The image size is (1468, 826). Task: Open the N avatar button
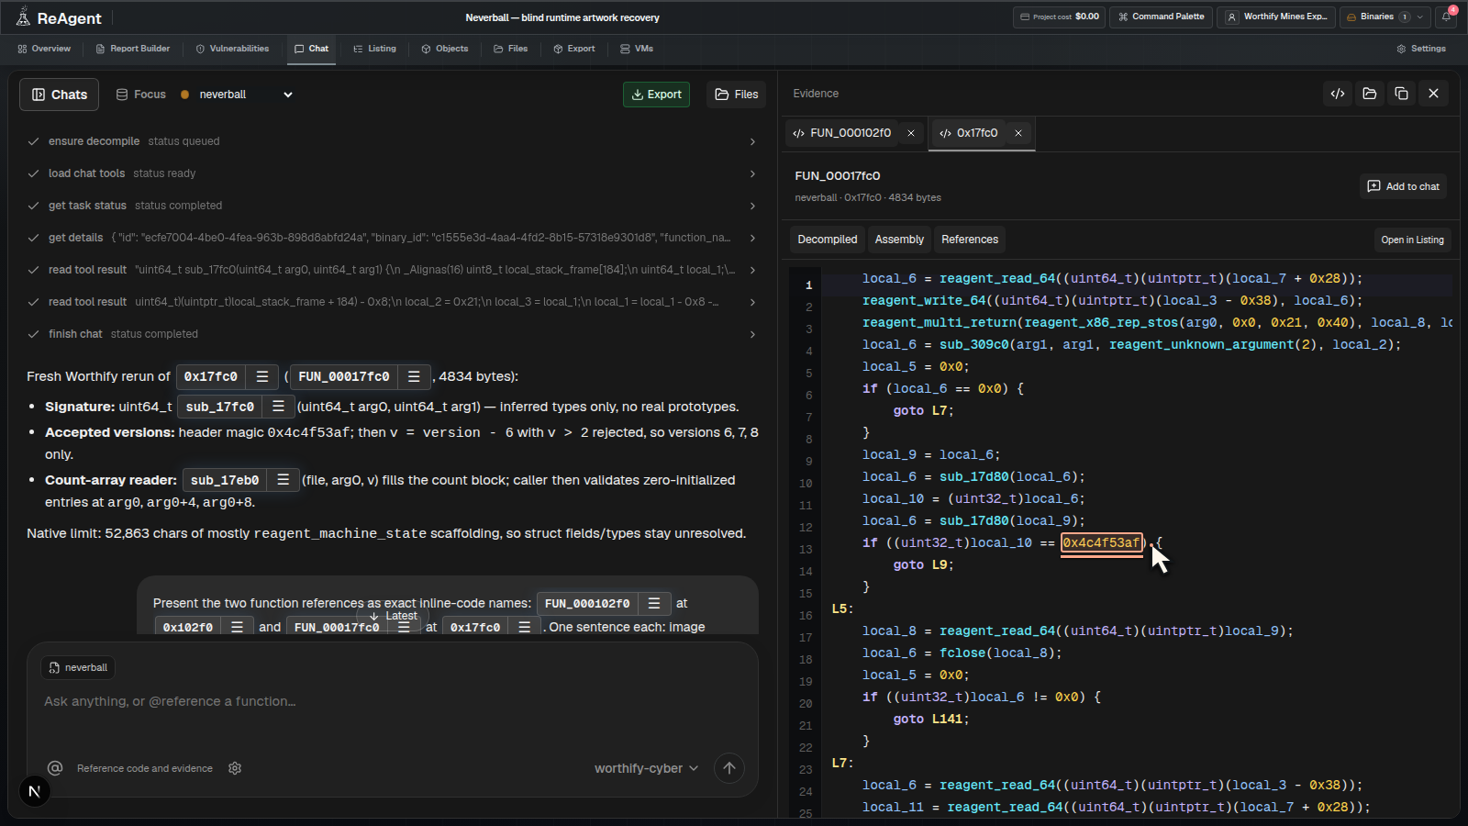click(34, 791)
